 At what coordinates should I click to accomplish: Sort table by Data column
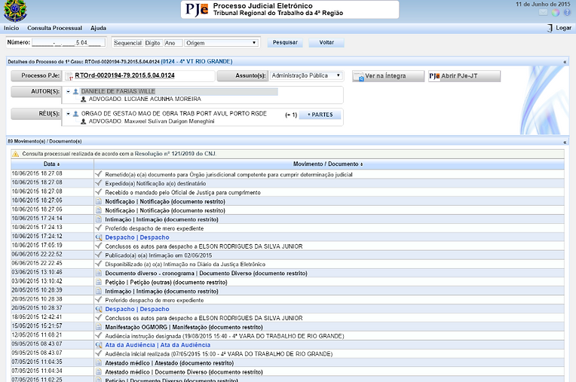coord(52,164)
